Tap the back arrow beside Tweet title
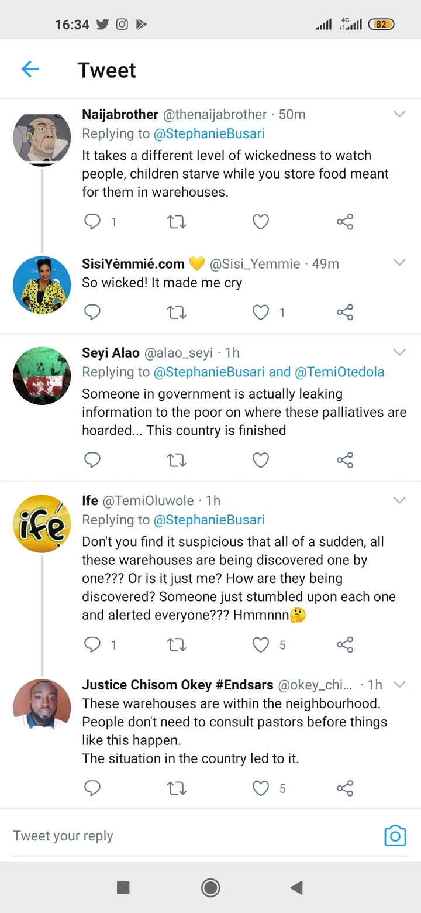This screenshot has height=913, width=421. pos(30,70)
